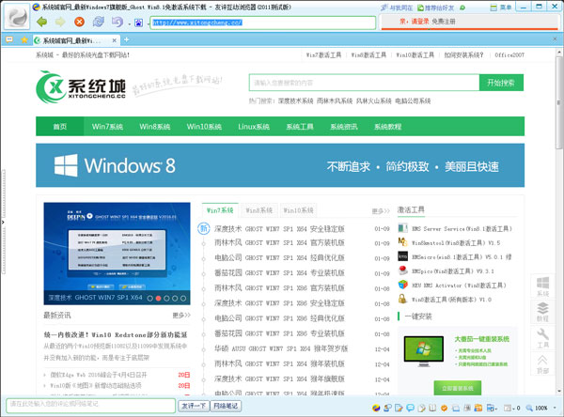Switch to Win8系统 list tab

tap(259, 210)
